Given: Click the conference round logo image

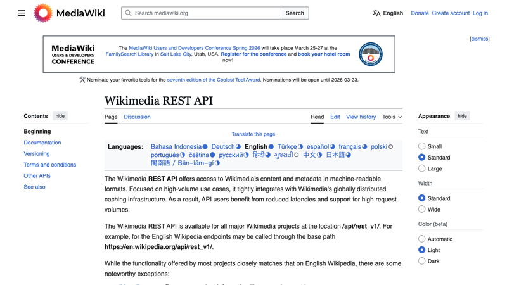Looking at the screenshot, I should coord(371,54).
